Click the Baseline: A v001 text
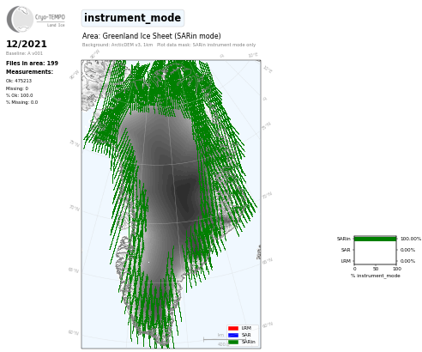This screenshot has width=422, height=352. click(24, 53)
